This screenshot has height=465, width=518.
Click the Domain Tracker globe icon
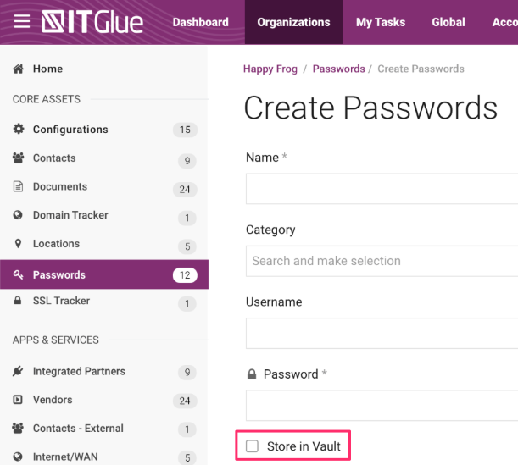click(x=19, y=215)
